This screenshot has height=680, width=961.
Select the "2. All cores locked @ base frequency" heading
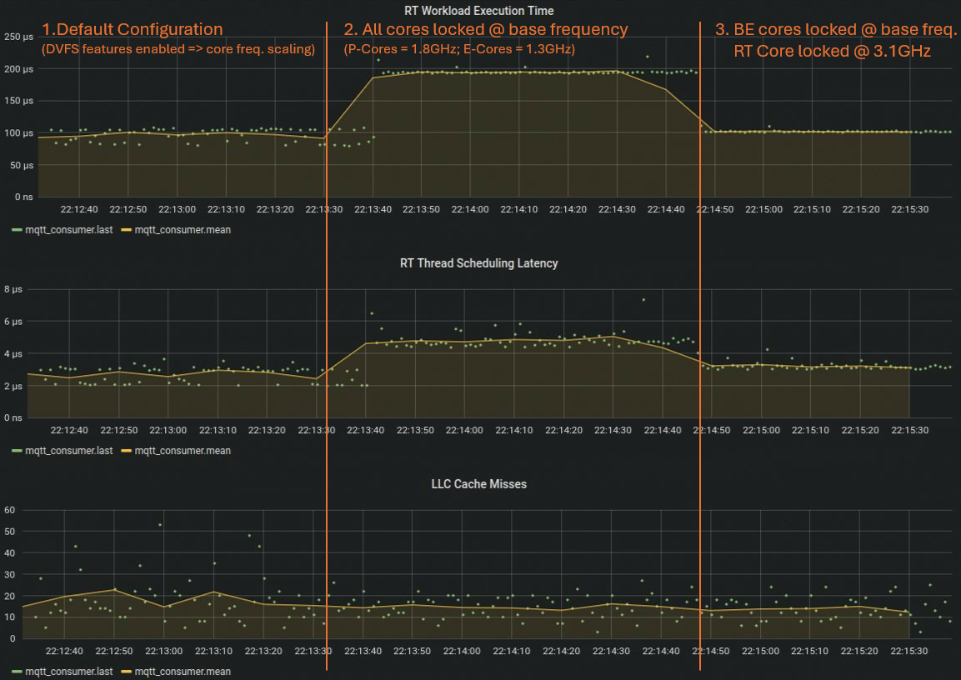coord(486,30)
